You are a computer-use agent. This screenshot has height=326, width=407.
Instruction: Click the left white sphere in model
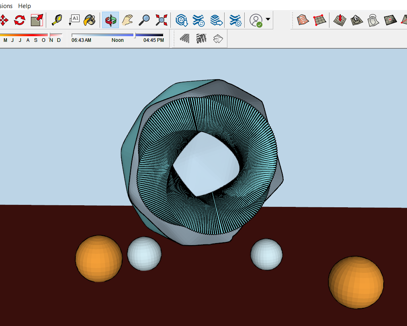pyautogui.click(x=144, y=254)
